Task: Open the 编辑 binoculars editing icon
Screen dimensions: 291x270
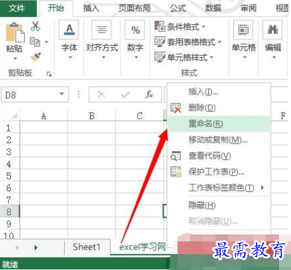Action: tap(273, 30)
